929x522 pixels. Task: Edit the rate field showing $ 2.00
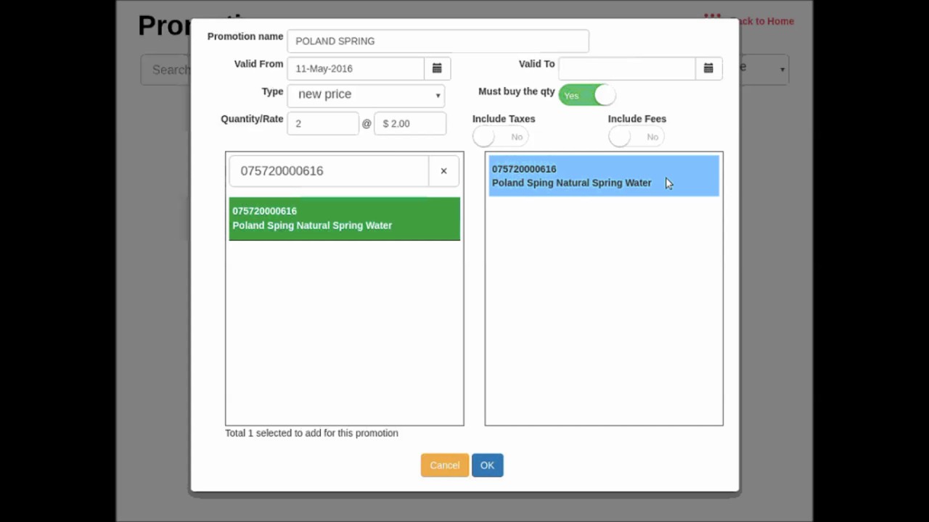[x=410, y=123]
